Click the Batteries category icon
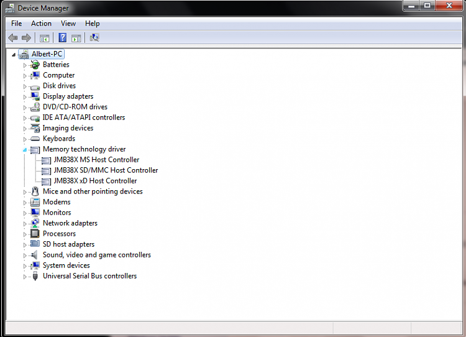Viewport: 466px width, 337px height. (35, 65)
